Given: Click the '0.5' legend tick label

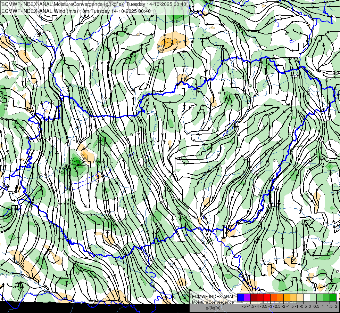Looking at the screenshot, I should click(316, 306).
